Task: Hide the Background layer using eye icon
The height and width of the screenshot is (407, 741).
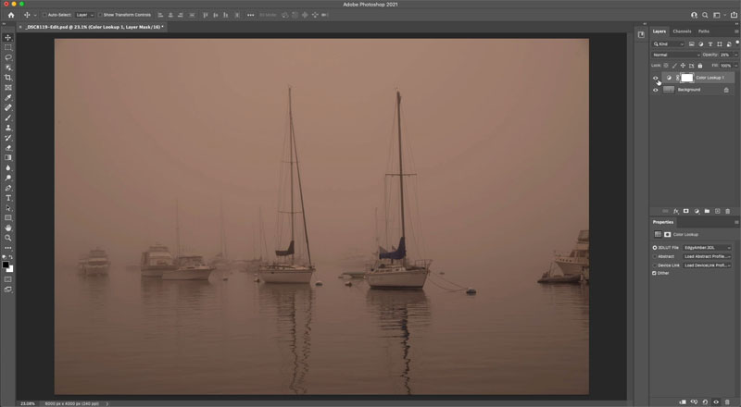Action: pos(656,90)
